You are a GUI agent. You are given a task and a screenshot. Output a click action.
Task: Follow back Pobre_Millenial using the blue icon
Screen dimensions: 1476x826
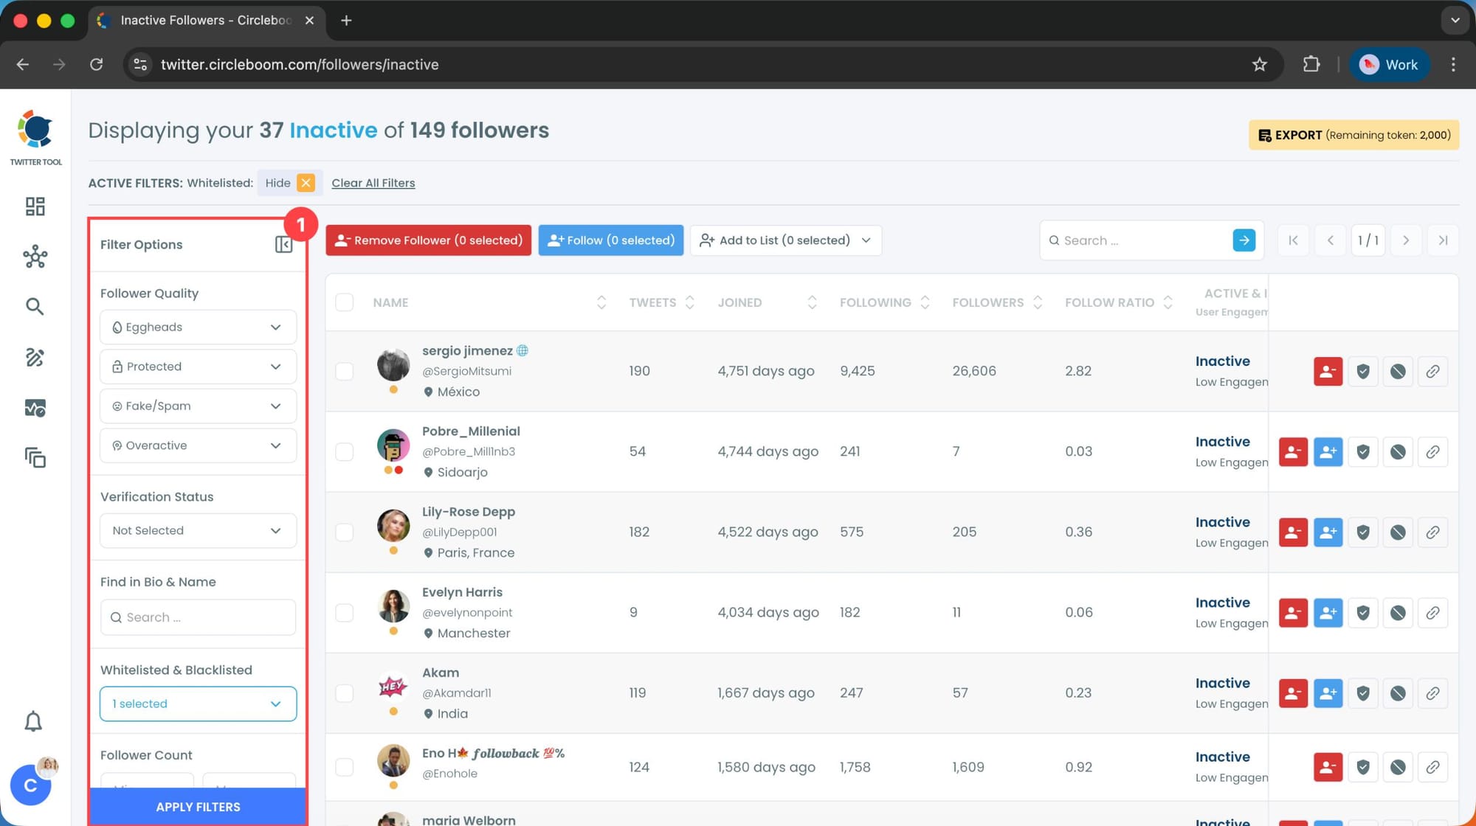coord(1328,451)
